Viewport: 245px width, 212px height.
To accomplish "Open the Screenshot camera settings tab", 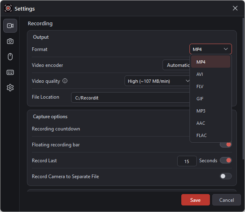I will (10, 41).
